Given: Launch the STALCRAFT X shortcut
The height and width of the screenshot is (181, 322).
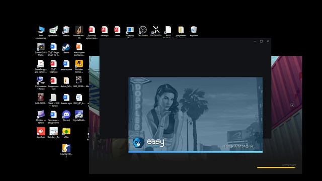Looking at the screenshot, I should point(155,31).
